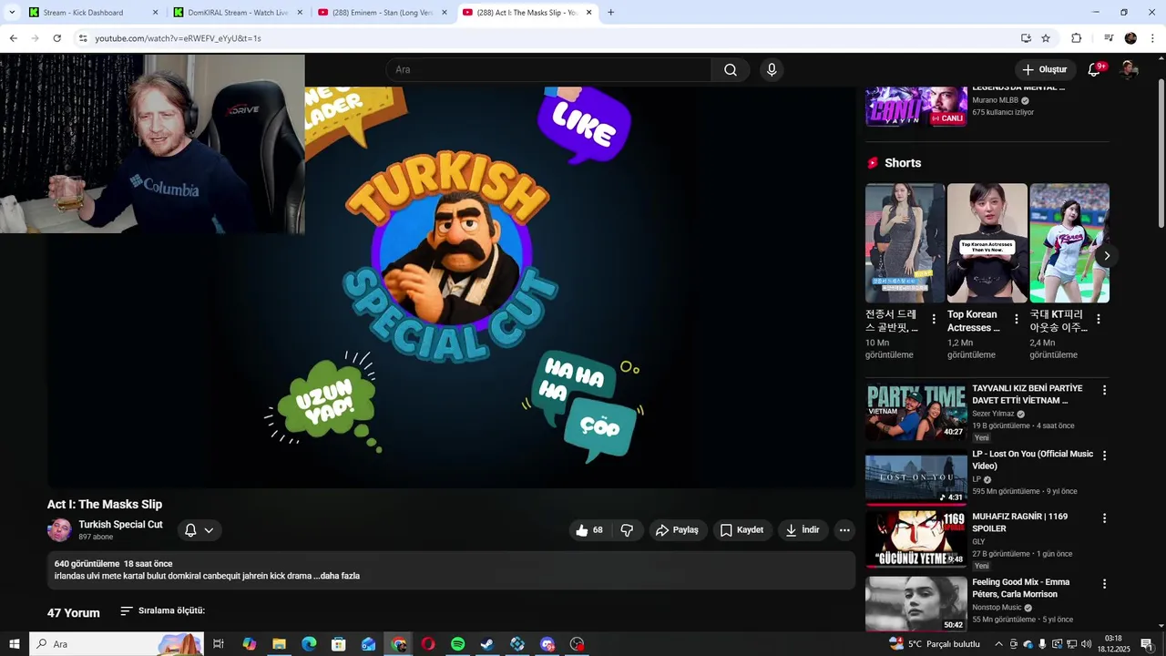The height and width of the screenshot is (656, 1166).
Task: Open volume control in system tray
Action: [1086, 644]
